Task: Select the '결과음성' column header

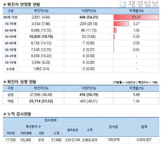Action: [73, 130]
